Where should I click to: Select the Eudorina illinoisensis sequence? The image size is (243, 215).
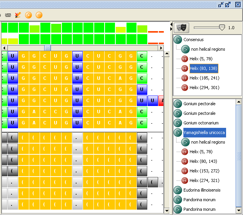[x=202, y=190]
